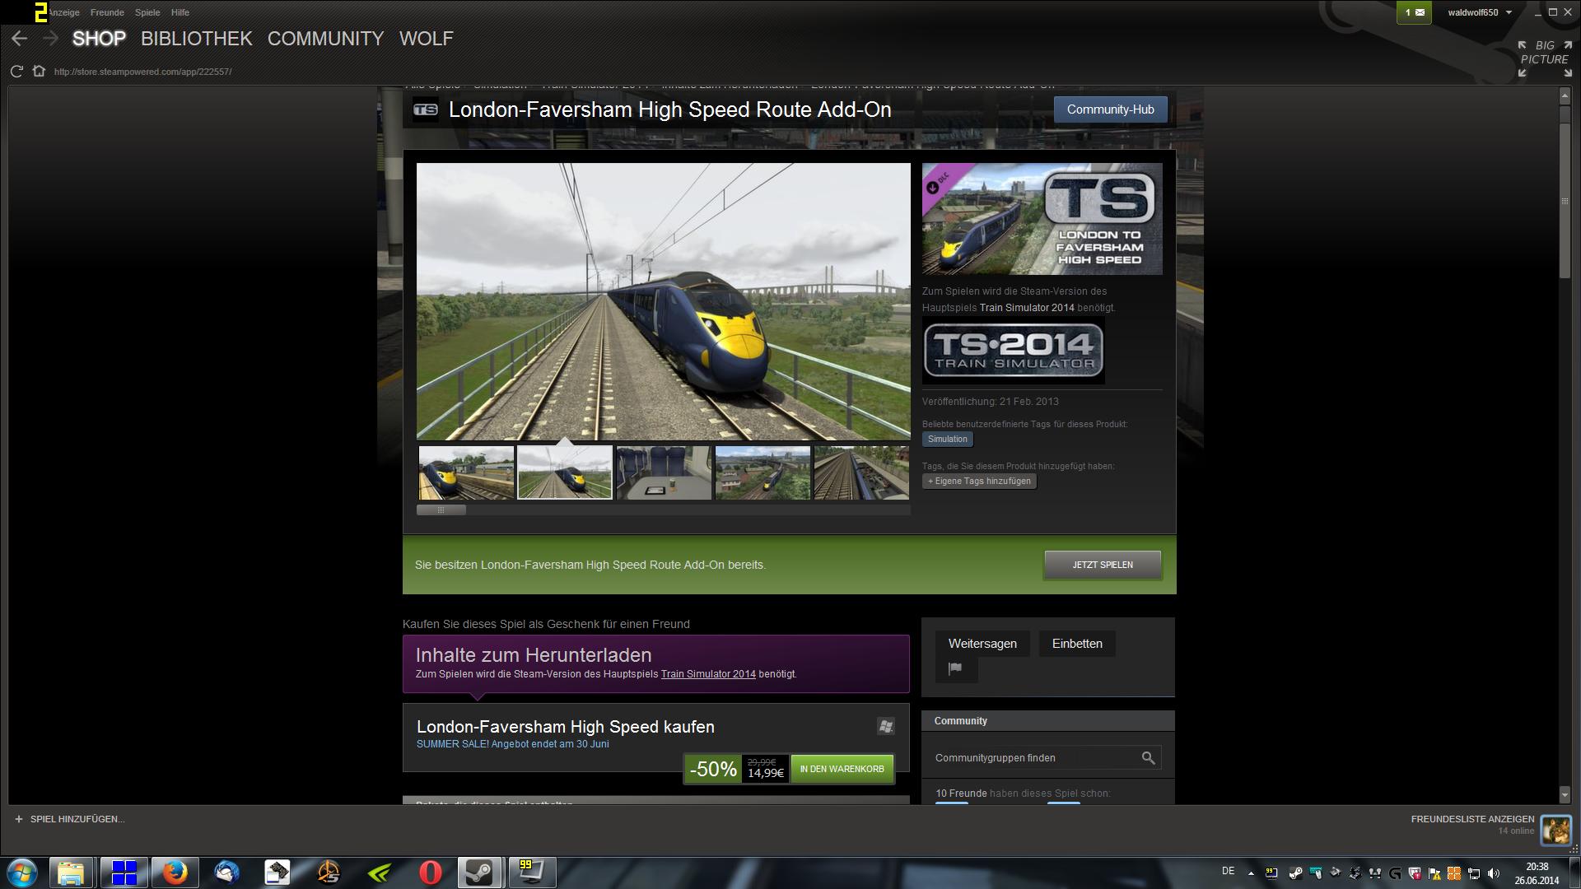1581x889 pixels.
Task: Open the Community tab
Action: click(325, 39)
